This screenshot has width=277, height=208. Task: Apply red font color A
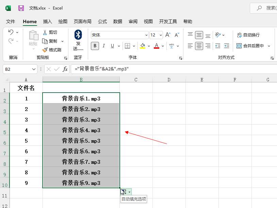point(157,46)
